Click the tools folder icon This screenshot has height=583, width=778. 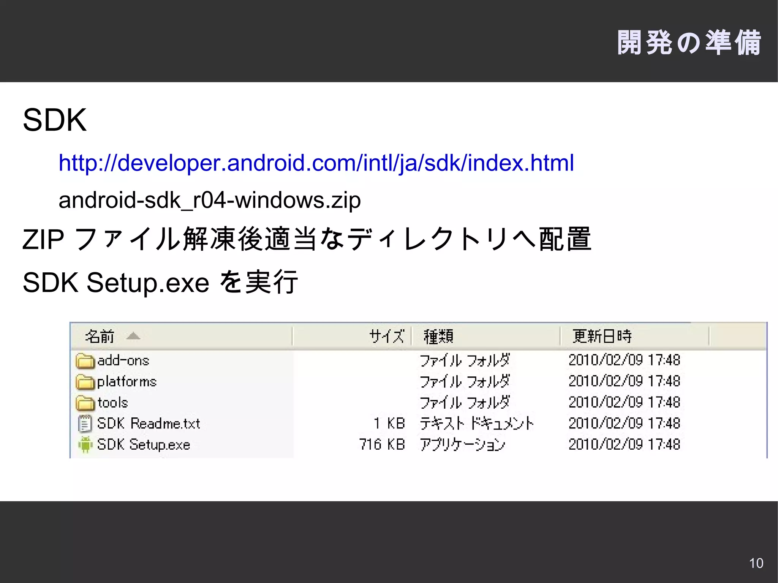pos(85,403)
